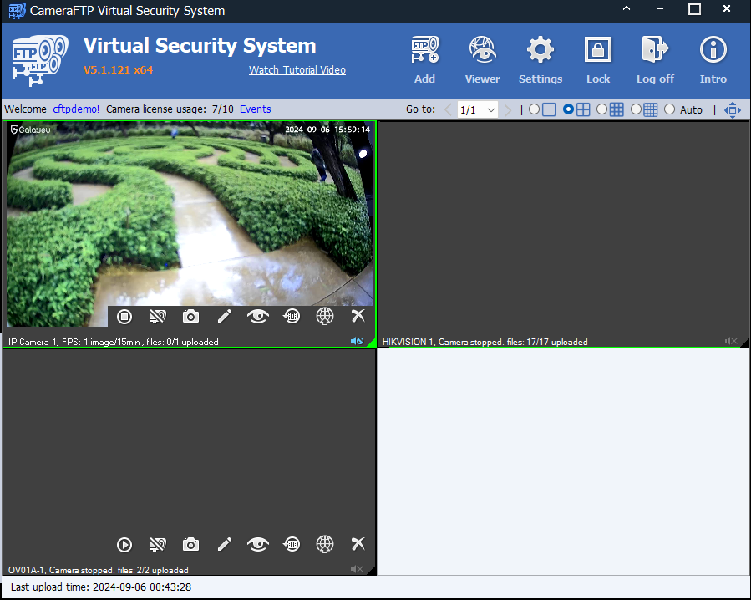
Task: Click the globe publish icon on OV01A-1
Action: (x=325, y=545)
